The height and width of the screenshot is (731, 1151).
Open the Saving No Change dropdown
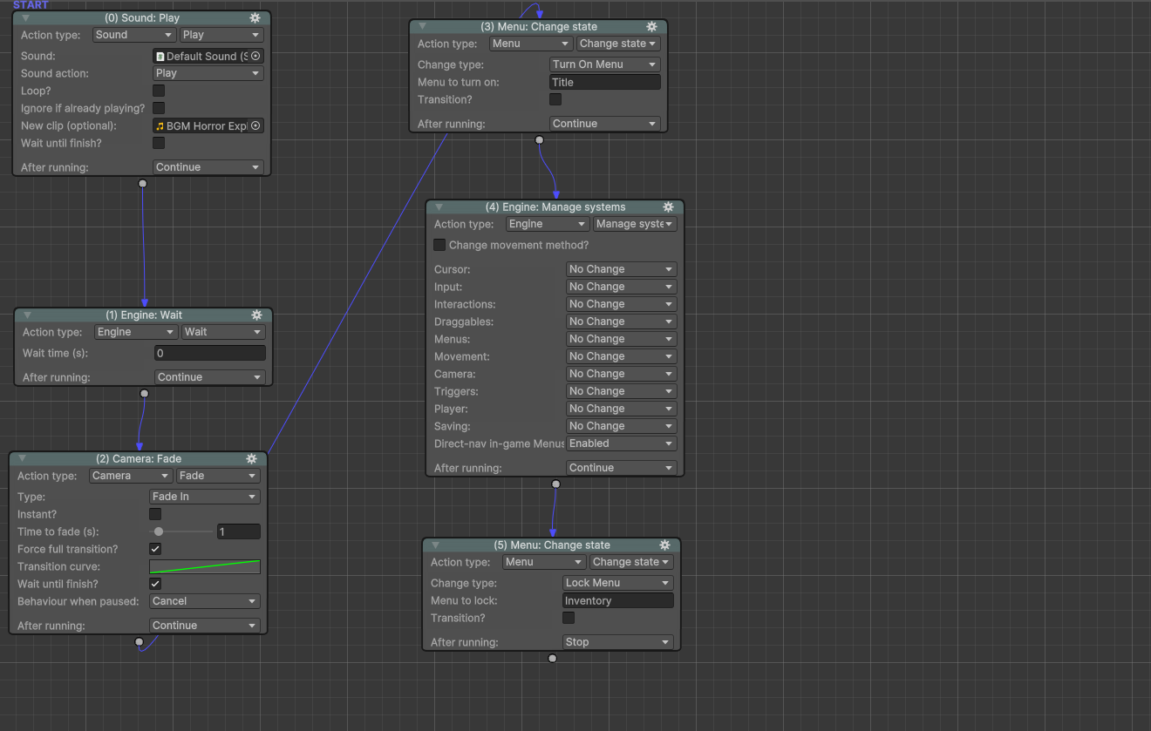(x=621, y=426)
